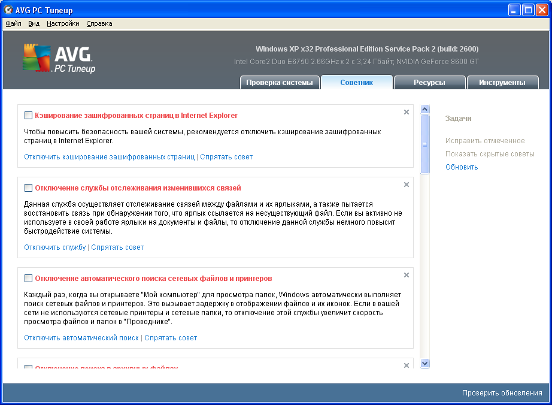The height and width of the screenshot is (405, 552).
Task: Click the title bar application icon
Action: point(8,10)
